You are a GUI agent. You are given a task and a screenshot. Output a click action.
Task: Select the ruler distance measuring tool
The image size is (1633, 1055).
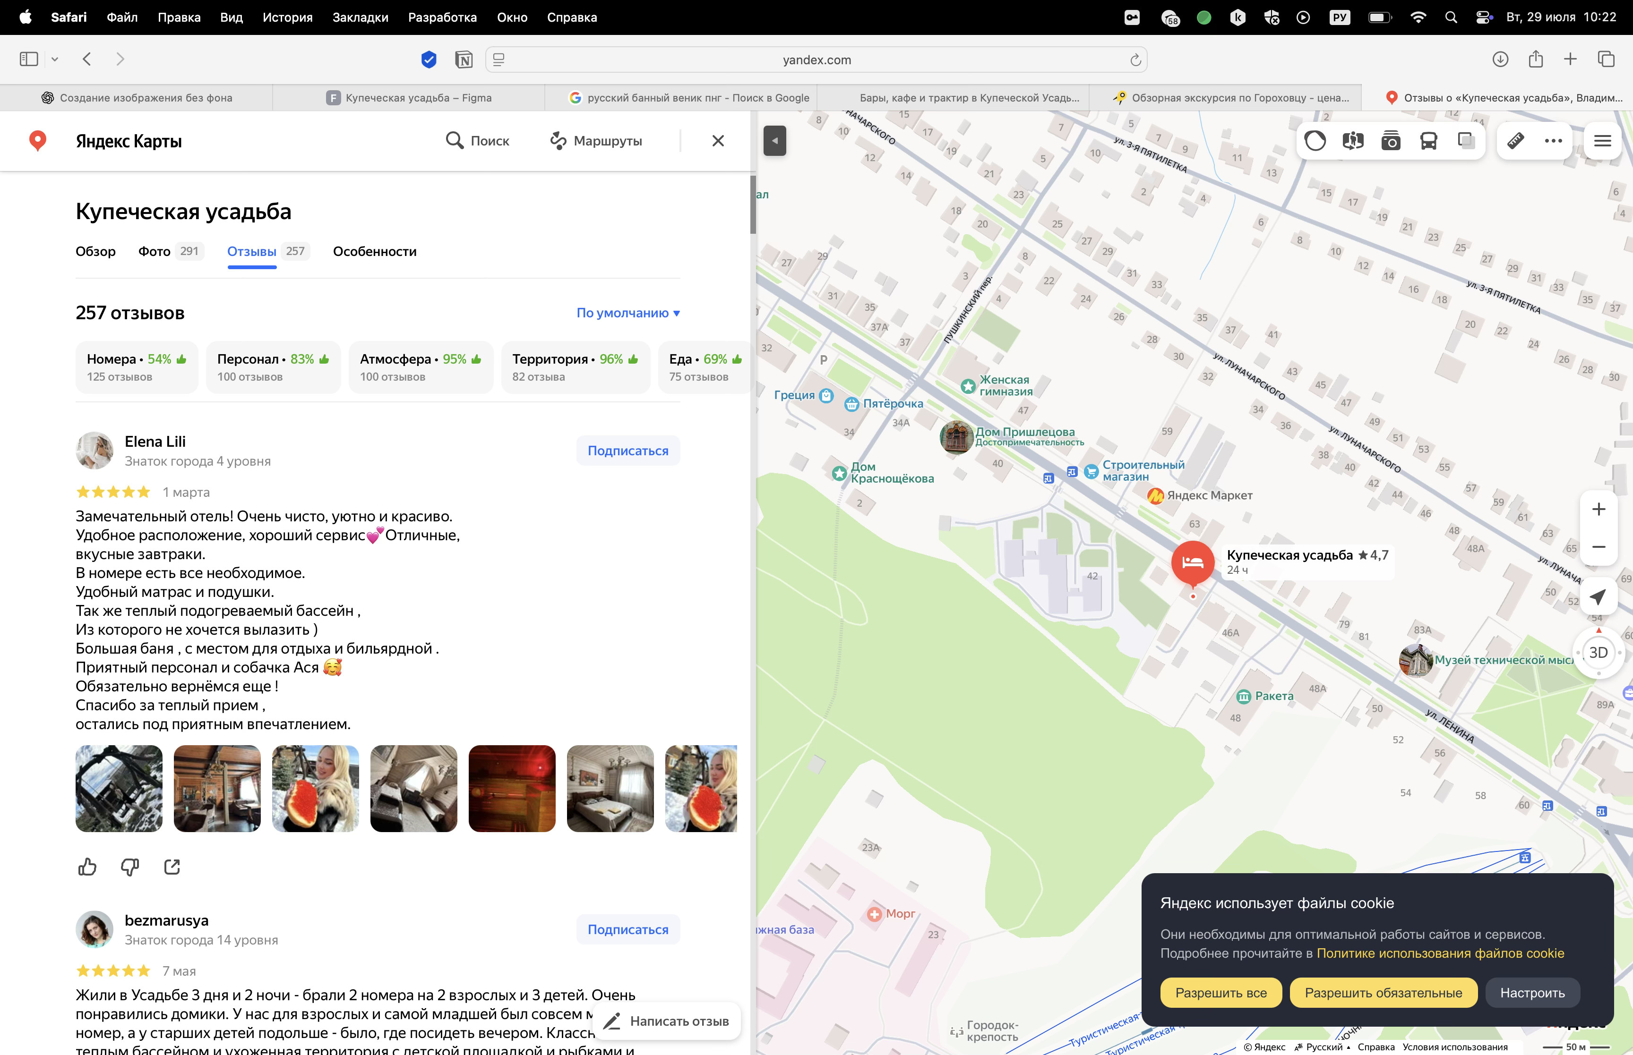click(x=1515, y=141)
